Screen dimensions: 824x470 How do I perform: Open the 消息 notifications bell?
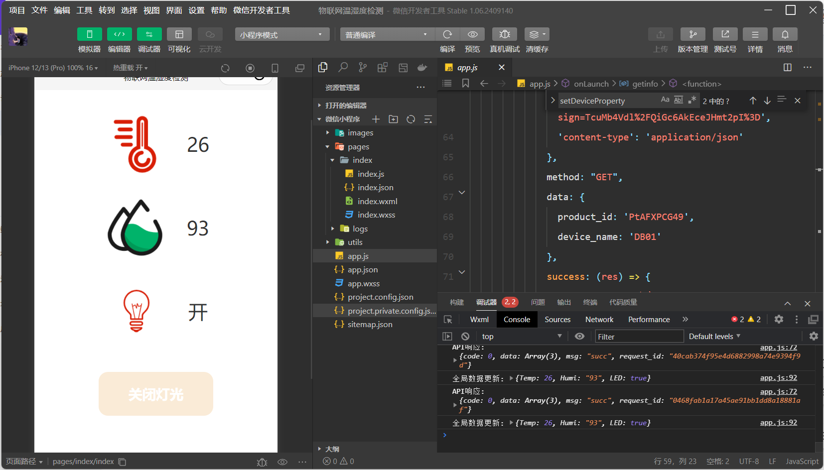pyautogui.click(x=785, y=34)
